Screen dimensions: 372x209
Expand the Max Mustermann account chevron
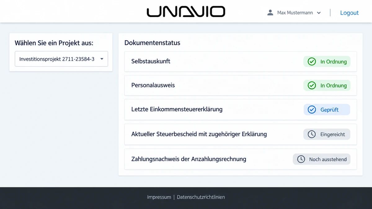[319, 13]
